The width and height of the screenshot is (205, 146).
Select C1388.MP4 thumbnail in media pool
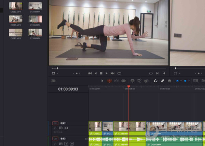click(x=35, y=32)
